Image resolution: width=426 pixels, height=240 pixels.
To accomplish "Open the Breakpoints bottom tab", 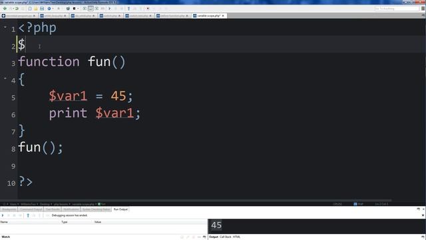I will [9, 209].
